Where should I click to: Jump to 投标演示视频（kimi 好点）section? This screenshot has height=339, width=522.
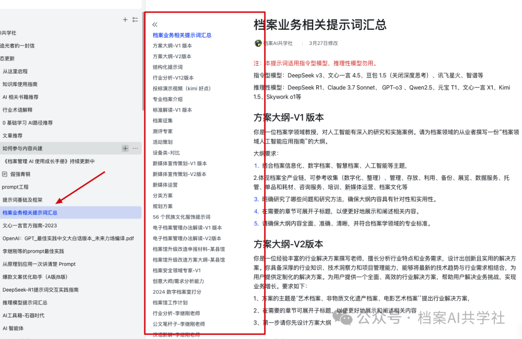[x=182, y=88]
